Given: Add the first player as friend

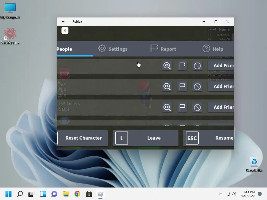Looking at the screenshot, I should [221, 65].
